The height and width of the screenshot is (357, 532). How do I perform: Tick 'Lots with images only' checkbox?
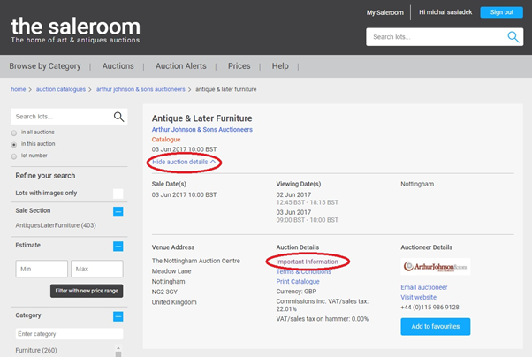(x=118, y=194)
